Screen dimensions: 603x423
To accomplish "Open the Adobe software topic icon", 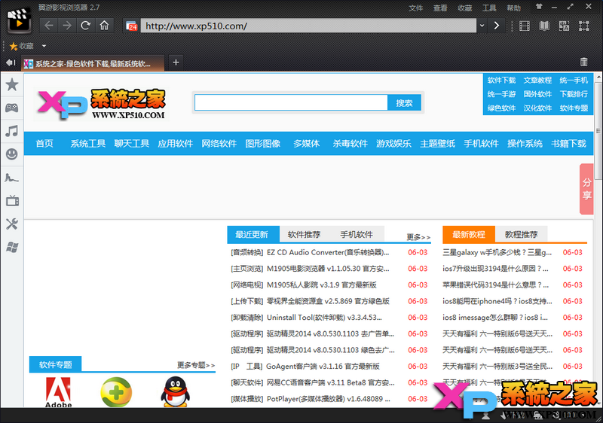I will [58, 392].
